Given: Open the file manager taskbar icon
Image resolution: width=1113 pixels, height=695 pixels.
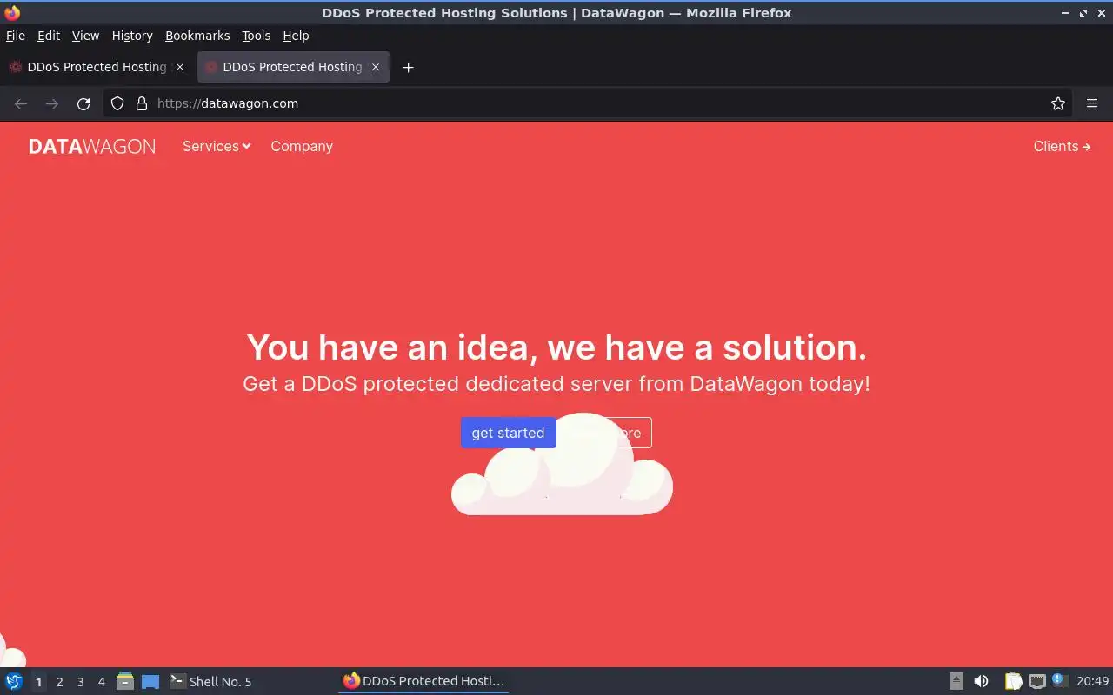Looking at the screenshot, I should click(125, 681).
